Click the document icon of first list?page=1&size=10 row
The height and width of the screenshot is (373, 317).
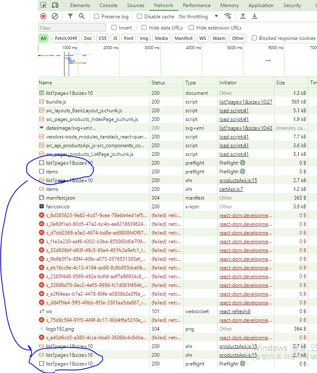pyautogui.click(x=42, y=93)
